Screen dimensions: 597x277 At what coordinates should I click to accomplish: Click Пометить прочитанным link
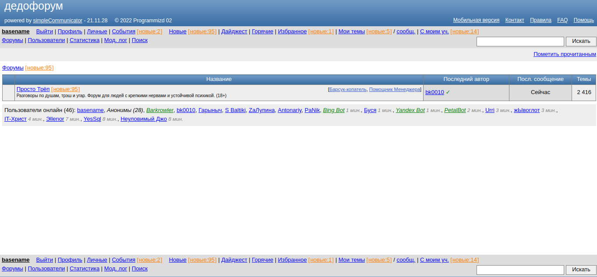tap(565, 54)
